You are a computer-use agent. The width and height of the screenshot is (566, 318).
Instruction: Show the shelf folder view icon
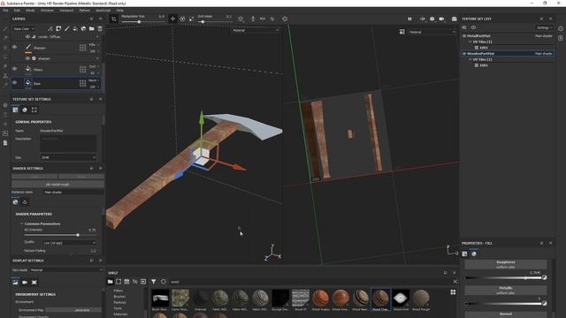(x=110, y=282)
